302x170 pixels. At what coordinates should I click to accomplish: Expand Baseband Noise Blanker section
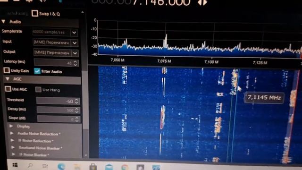click(13, 147)
